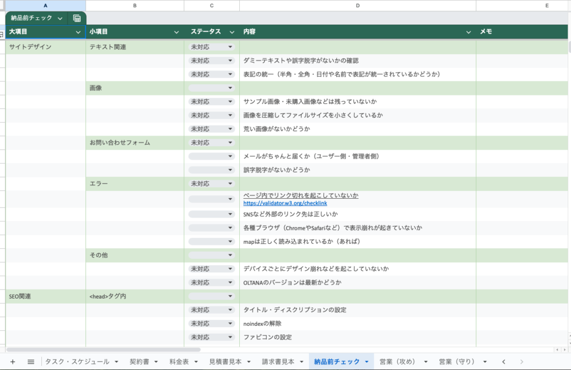Expand the 大項目 column header filter
This screenshot has width=571, height=370.
(78, 32)
